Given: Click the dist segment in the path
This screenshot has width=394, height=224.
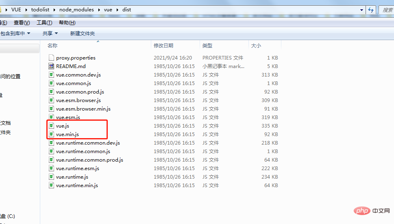Looking at the screenshot, I should [126, 10].
